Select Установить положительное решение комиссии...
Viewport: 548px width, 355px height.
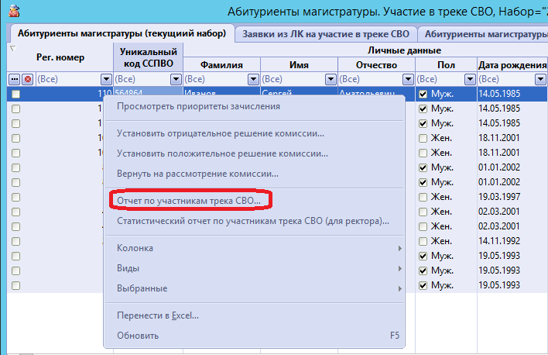254,153
